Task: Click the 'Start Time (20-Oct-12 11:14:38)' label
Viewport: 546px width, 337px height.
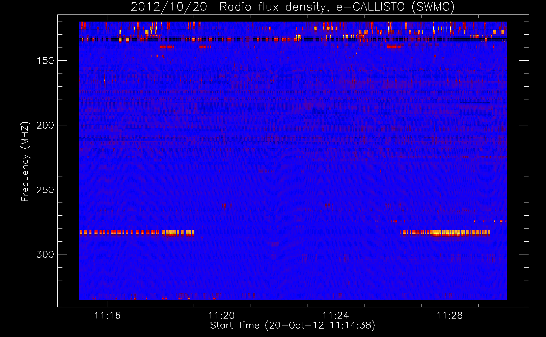Action: pyautogui.click(x=293, y=326)
